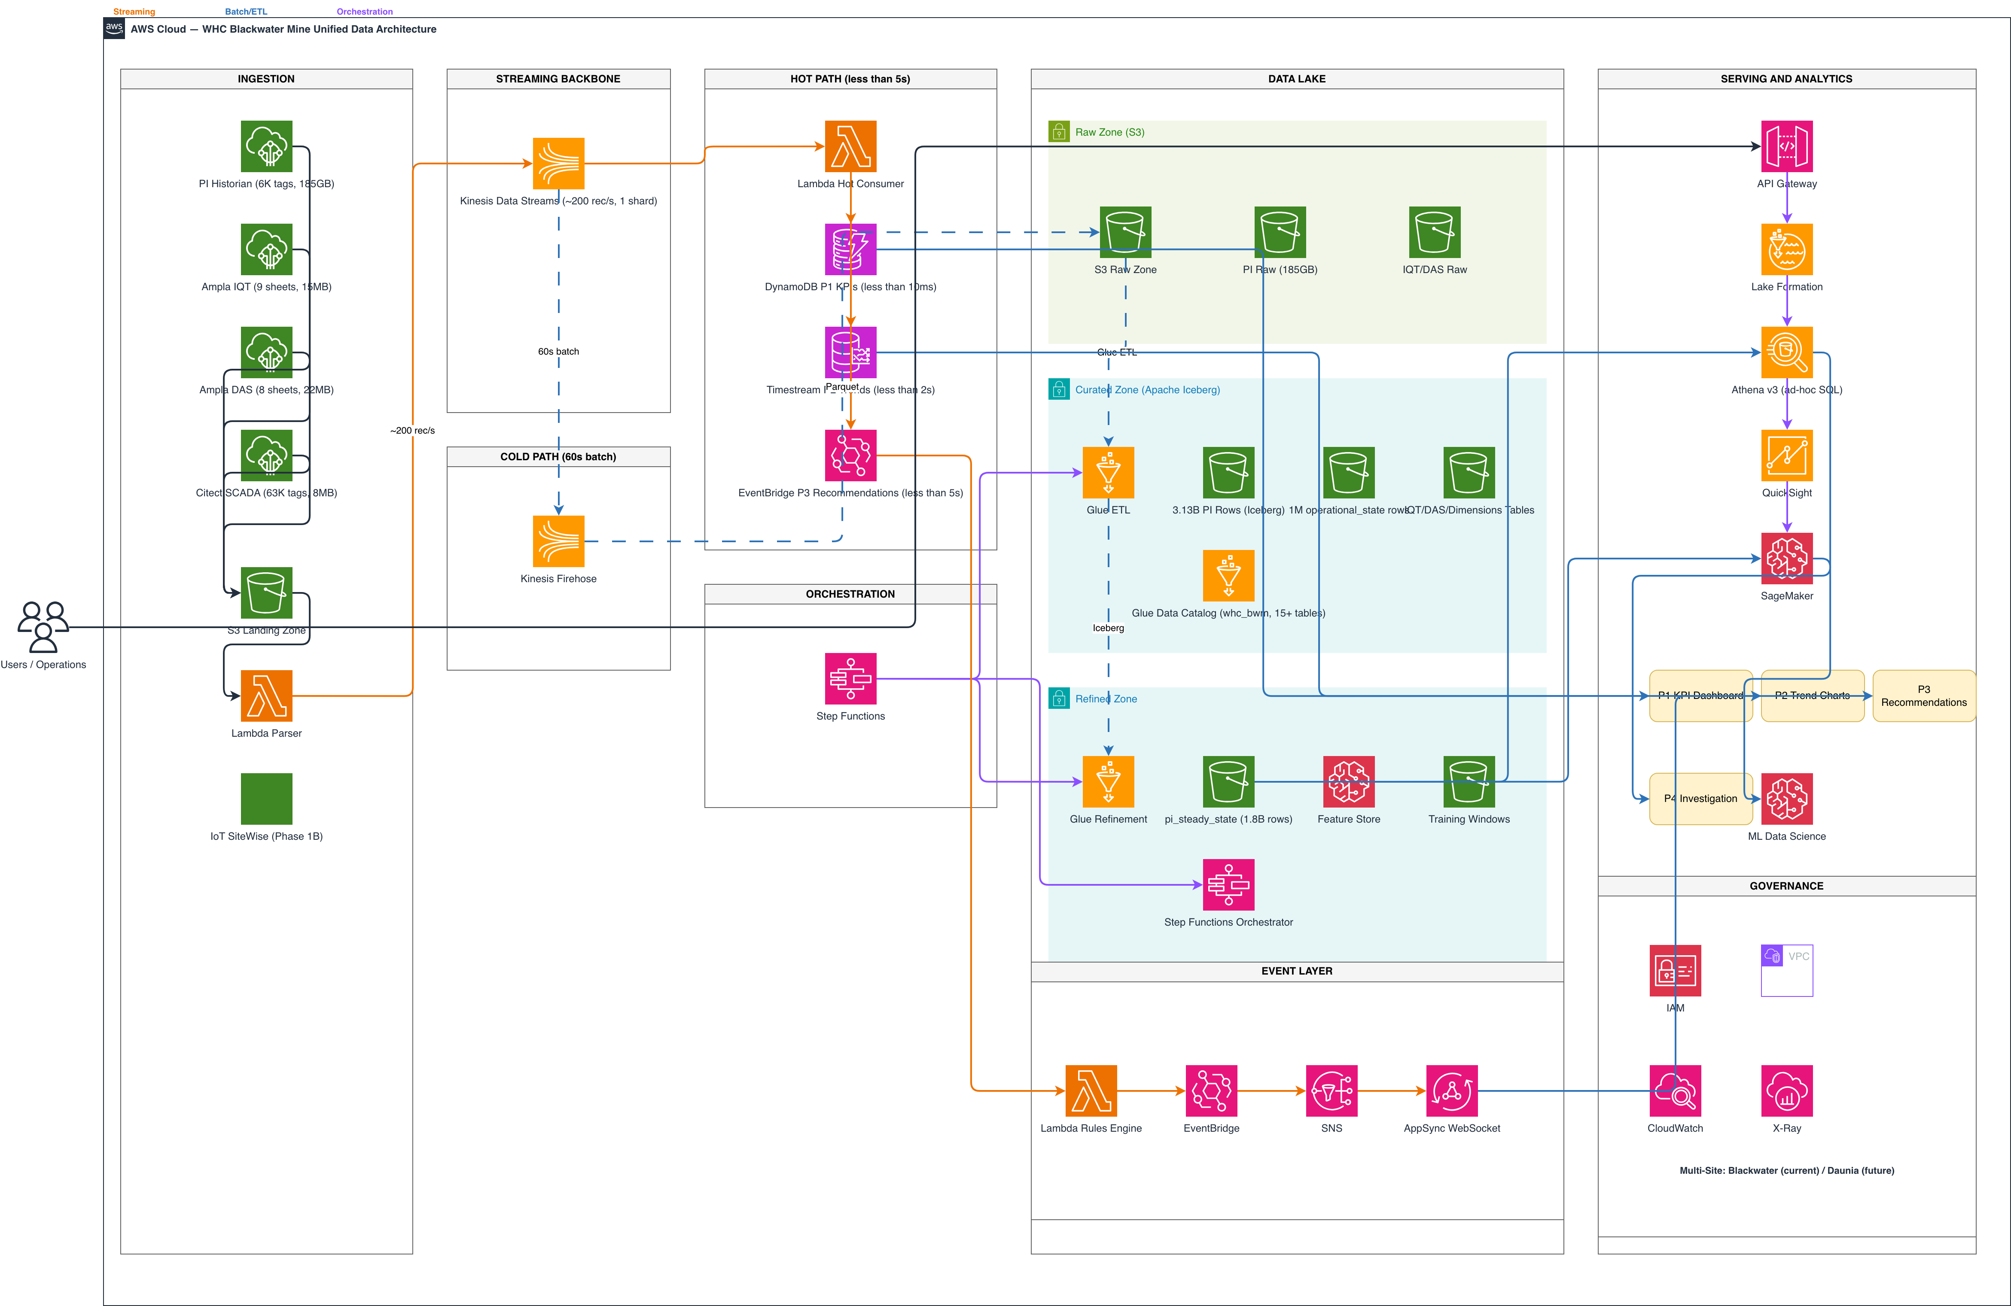Click the AppSync WebSocket icon
The image size is (2011, 1306).
tap(1452, 1090)
